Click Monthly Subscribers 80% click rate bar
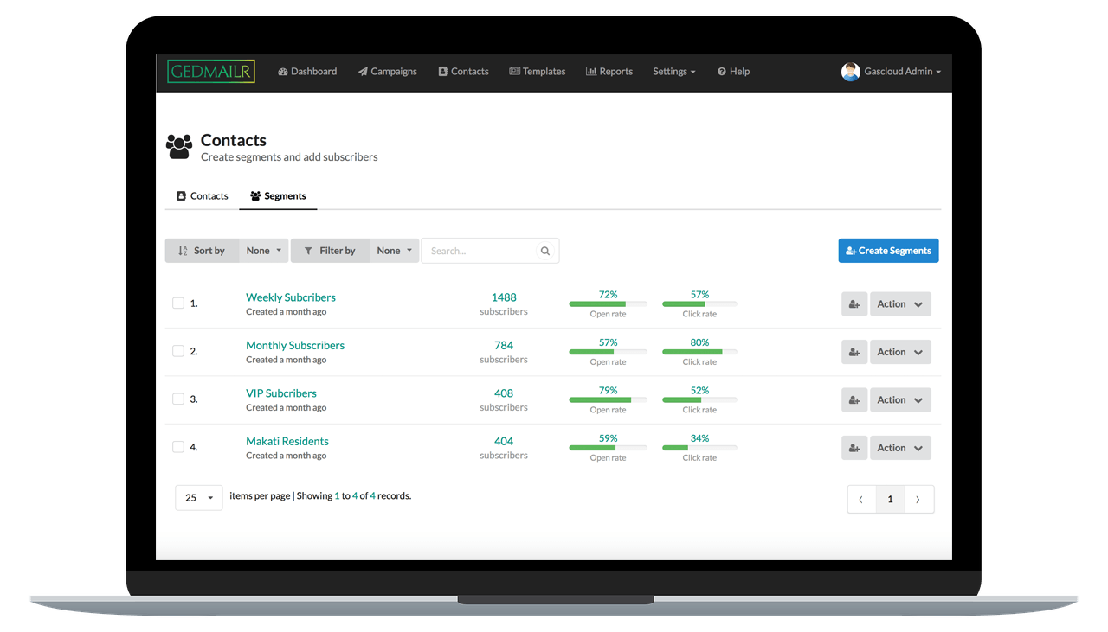 point(699,352)
